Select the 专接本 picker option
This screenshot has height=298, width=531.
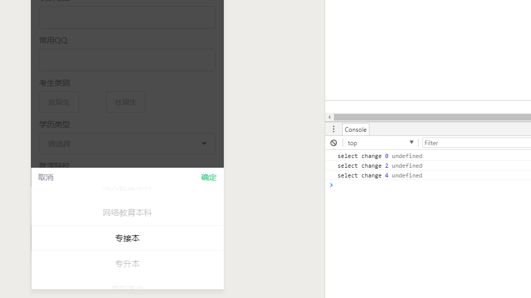[127, 239]
